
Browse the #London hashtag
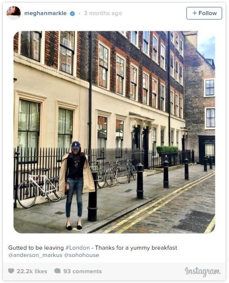point(77,248)
